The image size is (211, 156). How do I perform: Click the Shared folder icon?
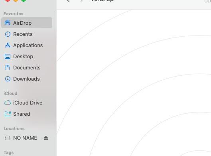[8, 114]
